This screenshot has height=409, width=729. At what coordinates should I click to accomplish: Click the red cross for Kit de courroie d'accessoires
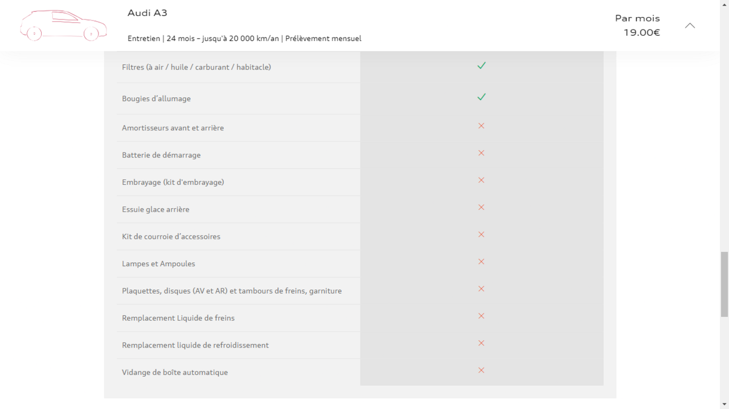(481, 234)
